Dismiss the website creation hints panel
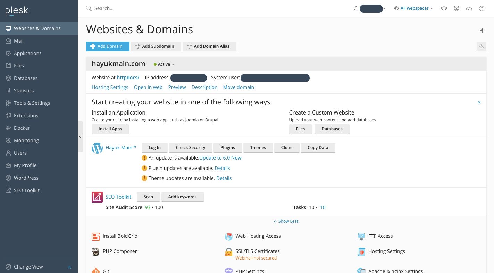Viewport: 494px width, 273px height. click(x=479, y=102)
